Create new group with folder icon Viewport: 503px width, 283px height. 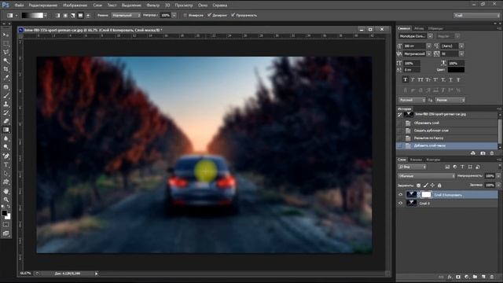point(475,277)
